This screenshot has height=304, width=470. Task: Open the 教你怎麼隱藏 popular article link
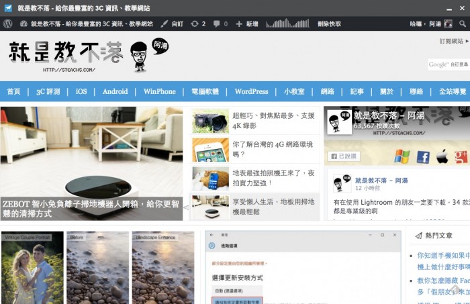click(443, 286)
